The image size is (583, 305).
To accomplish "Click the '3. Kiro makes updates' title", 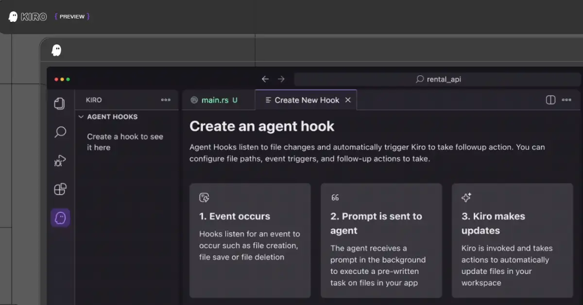I will coord(493,223).
